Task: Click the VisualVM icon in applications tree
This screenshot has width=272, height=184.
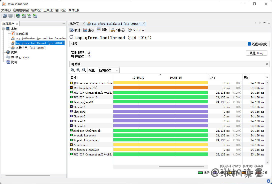Action: click(13, 34)
